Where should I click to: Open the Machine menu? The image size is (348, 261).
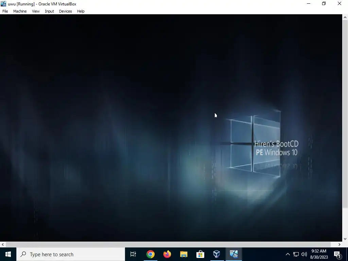(x=20, y=11)
